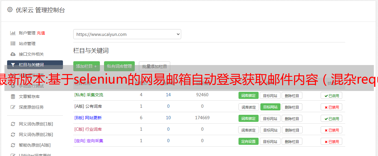Click the value 14 in 采集交流 row
The image size is (378, 156).
point(168,95)
